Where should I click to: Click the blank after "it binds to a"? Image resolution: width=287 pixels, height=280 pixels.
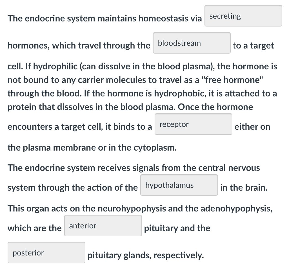point(193,124)
